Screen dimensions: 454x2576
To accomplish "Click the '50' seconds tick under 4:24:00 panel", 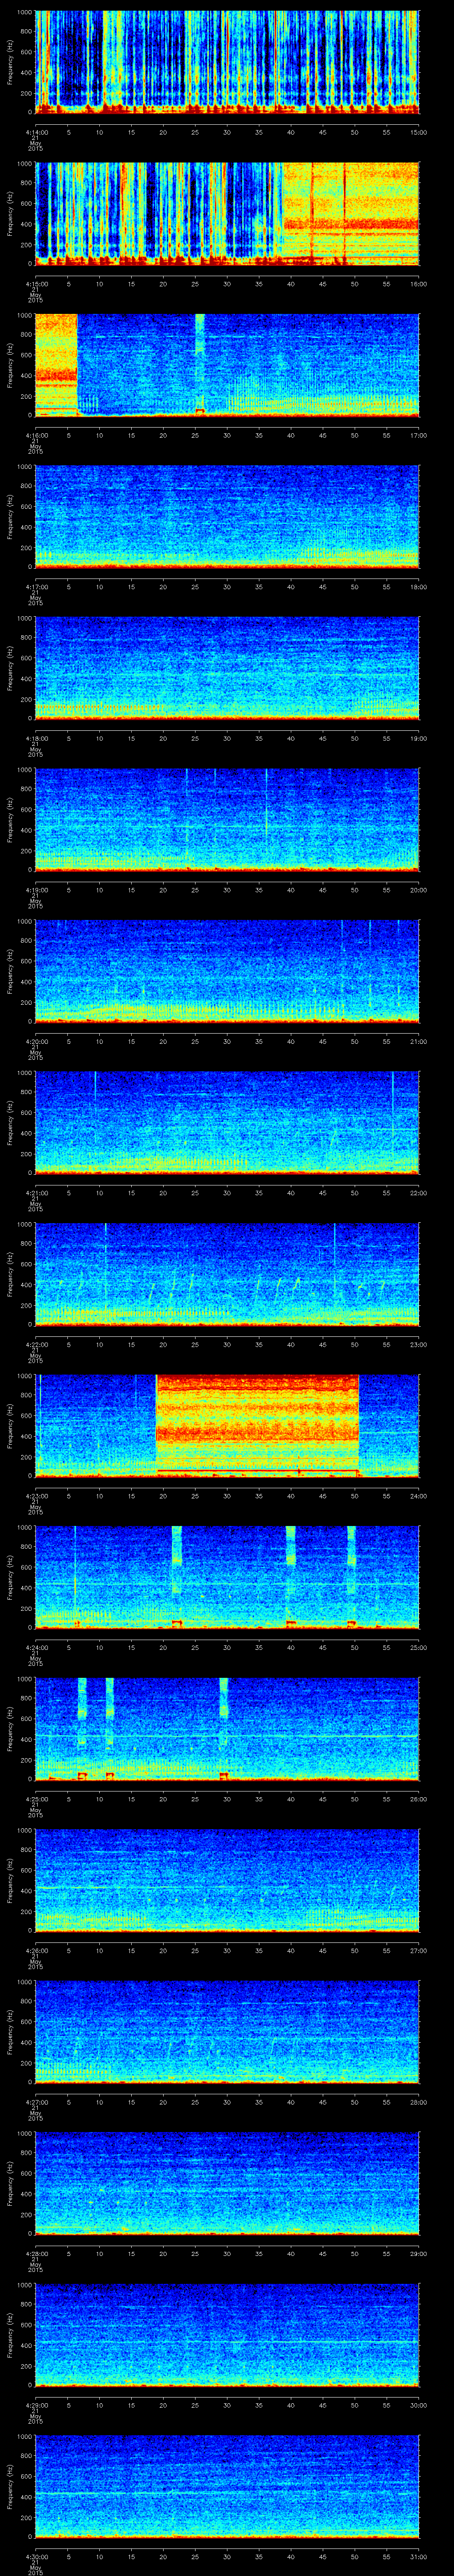I will pos(355,1647).
